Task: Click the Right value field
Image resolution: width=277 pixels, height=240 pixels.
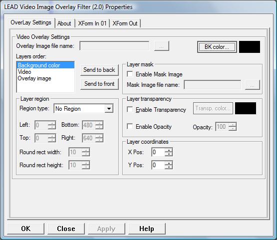Action: (89, 138)
